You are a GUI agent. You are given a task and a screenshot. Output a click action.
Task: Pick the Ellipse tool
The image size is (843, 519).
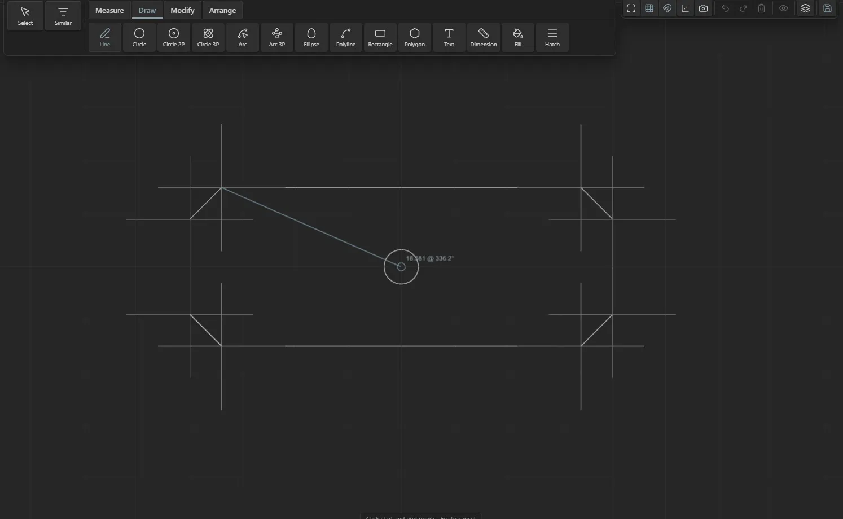click(311, 37)
